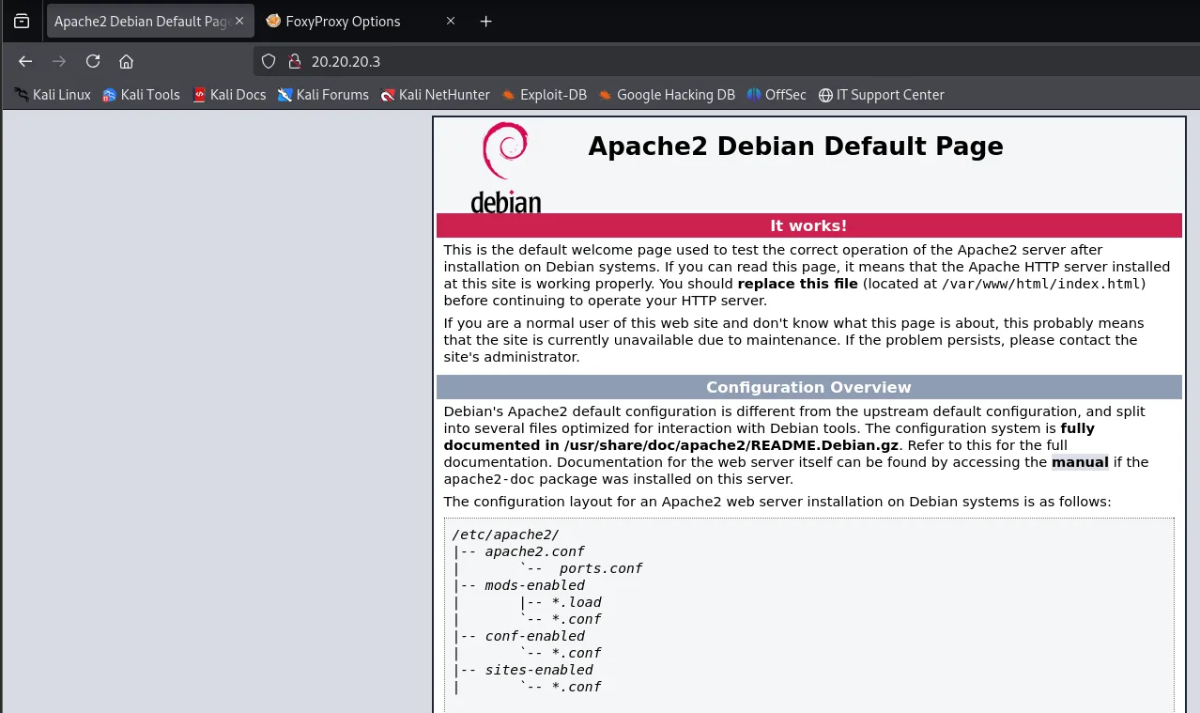
Task: Click the /var/www/html/index.html path text
Action: coord(1041,284)
